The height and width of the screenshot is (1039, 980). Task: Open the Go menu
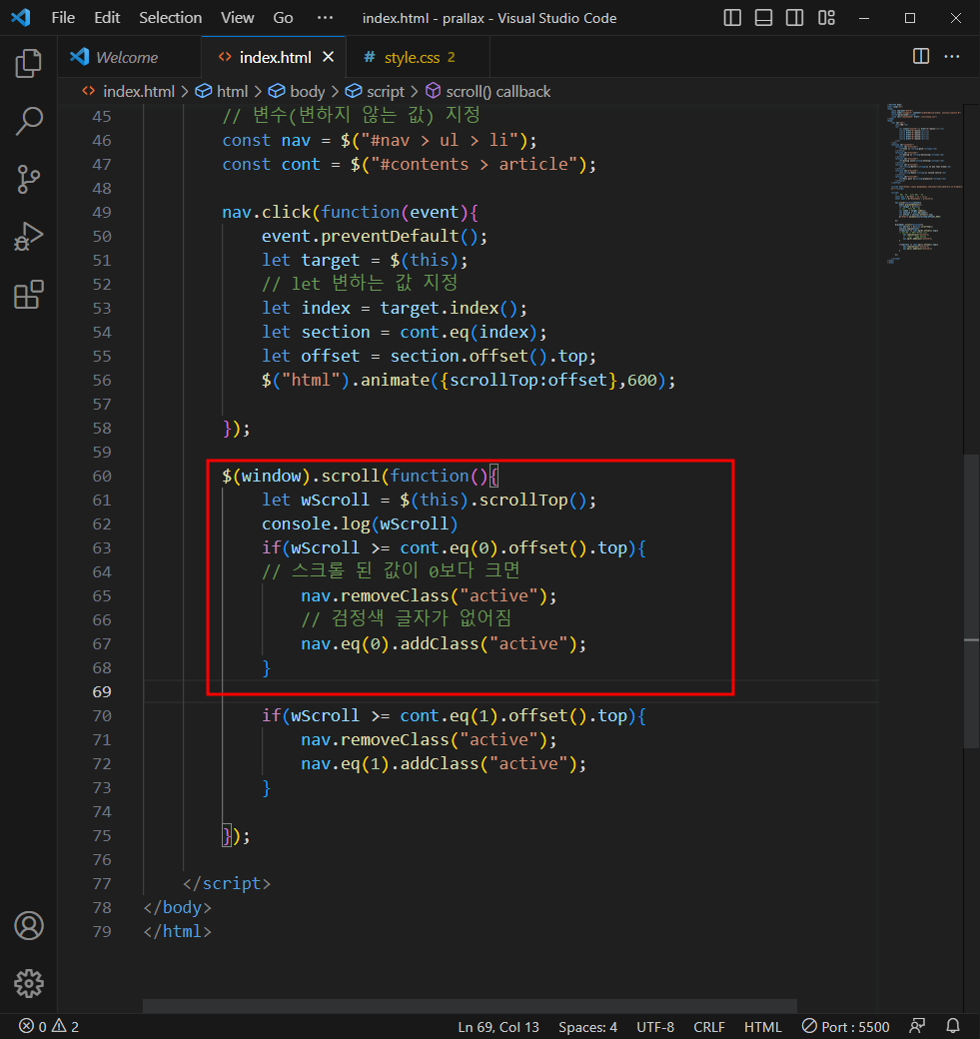point(283,18)
